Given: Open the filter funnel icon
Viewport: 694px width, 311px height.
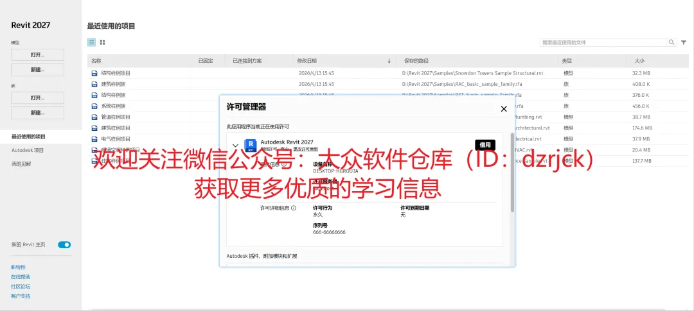Looking at the screenshot, I should pyautogui.click(x=684, y=42).
